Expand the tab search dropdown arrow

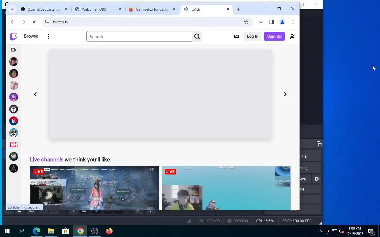[12, 9]
